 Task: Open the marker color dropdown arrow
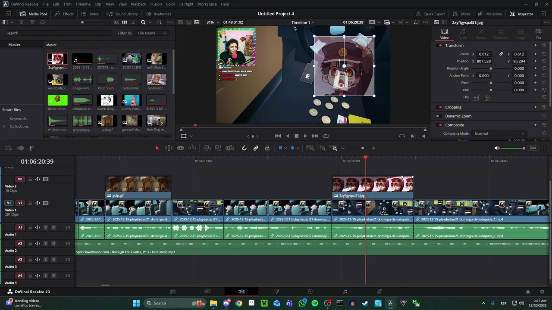point(298,148)
